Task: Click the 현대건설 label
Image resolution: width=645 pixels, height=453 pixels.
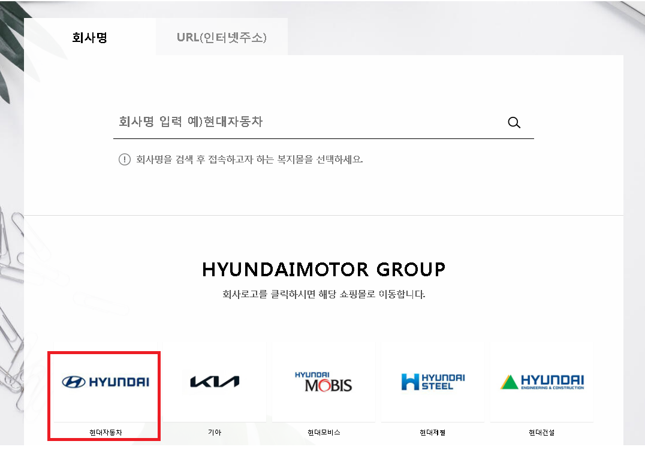Action: (x=542, y=433)
